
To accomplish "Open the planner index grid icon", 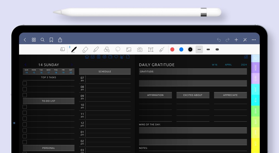I will click(246, 57).
